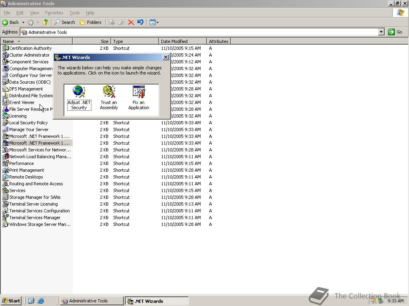Select the DFS Management icon
Viewport: 409px width, 306px height.
click(x=5, y=89)
